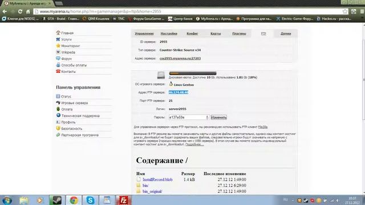Screen dimensions: 365x205
Task: Go back with the browser back arrow
Action: pos(5,11)
